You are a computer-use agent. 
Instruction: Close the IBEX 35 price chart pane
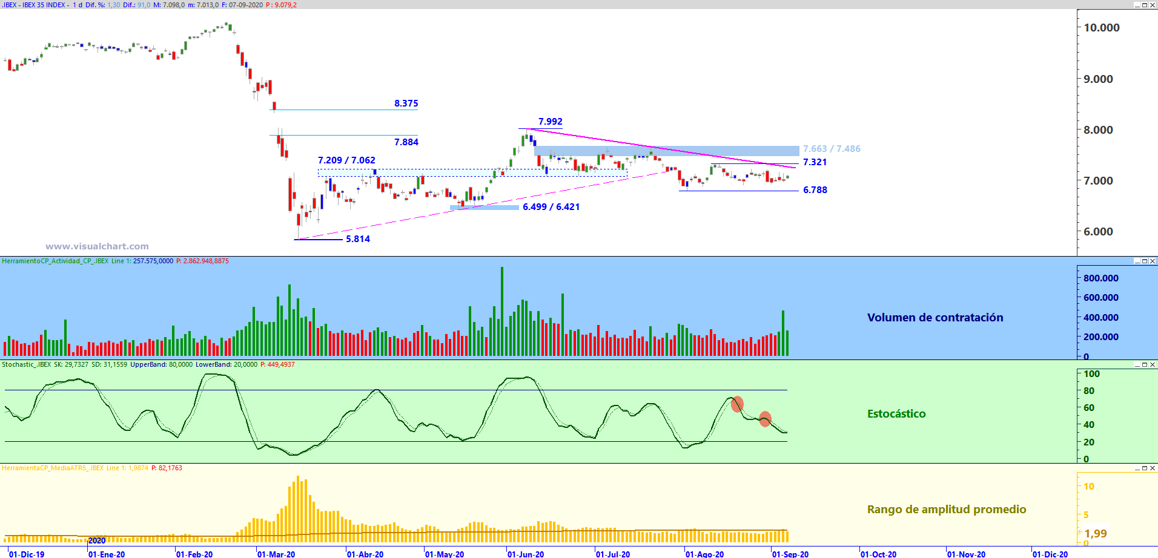1153,5
